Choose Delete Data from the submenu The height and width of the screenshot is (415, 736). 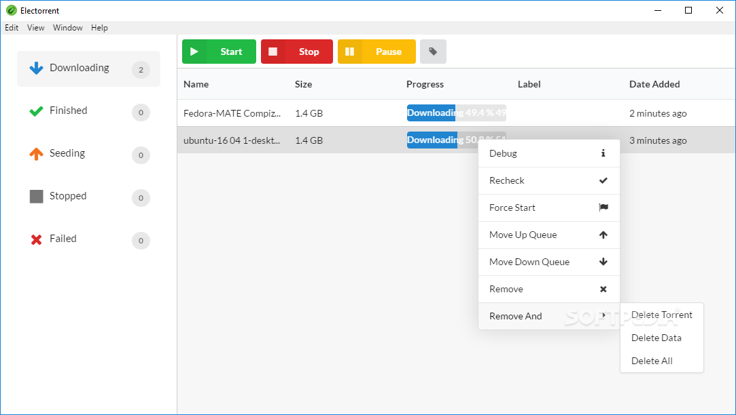[661, 338]
